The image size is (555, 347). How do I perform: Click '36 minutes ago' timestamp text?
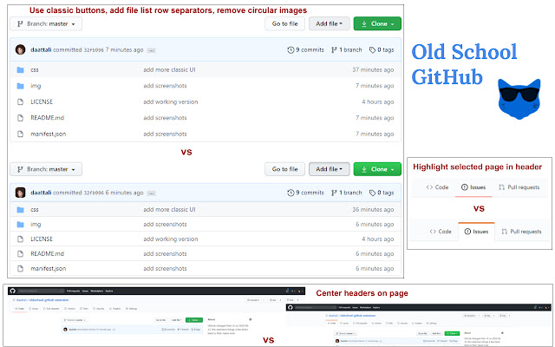(x=373, y=210)
